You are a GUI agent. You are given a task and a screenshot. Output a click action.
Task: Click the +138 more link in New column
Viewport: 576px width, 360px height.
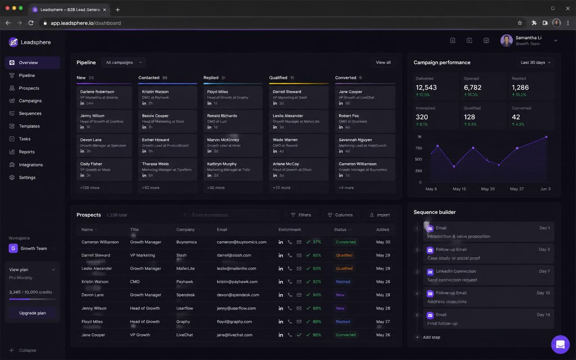90,188
